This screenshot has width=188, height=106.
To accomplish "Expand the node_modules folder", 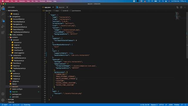I will (17, 35).
